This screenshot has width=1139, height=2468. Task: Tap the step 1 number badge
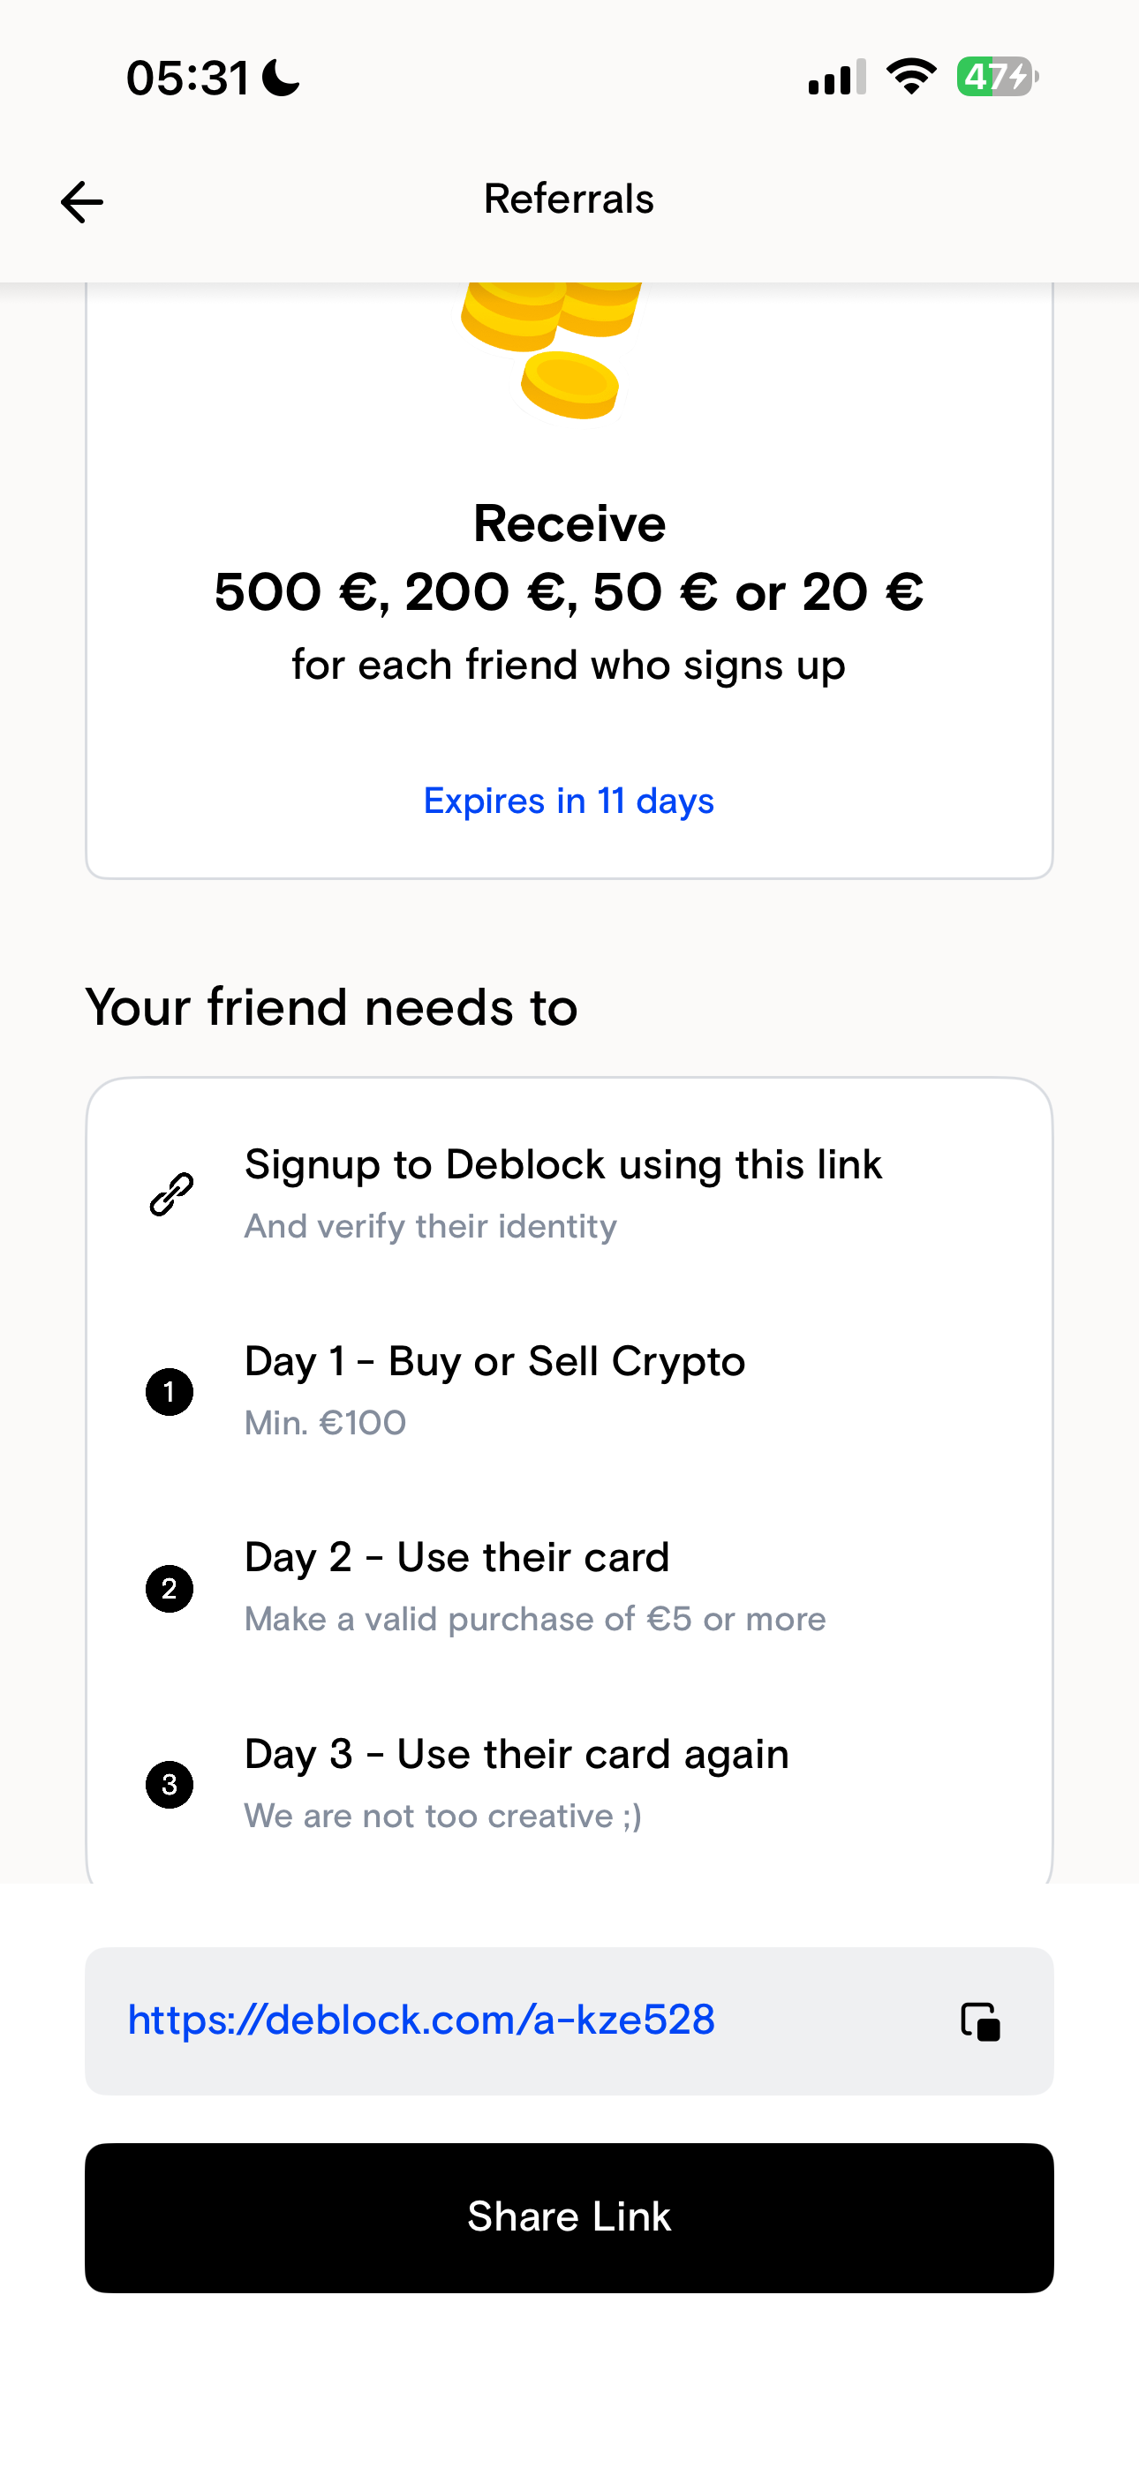170,1391
